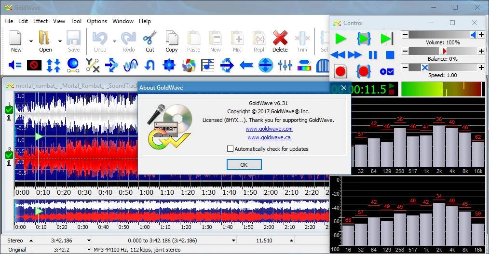Open the Effect menu
Screen dimensions: 489x254
tap(41, 21)
